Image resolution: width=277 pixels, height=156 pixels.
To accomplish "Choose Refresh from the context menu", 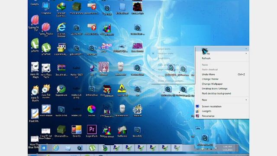I will 222,58.
